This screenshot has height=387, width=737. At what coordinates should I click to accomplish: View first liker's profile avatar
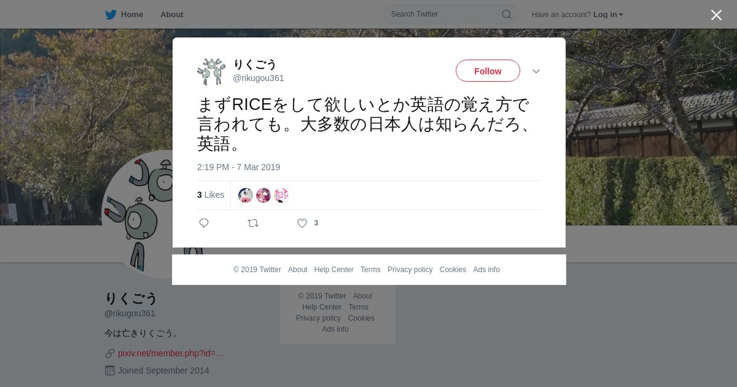coord(246,195)
